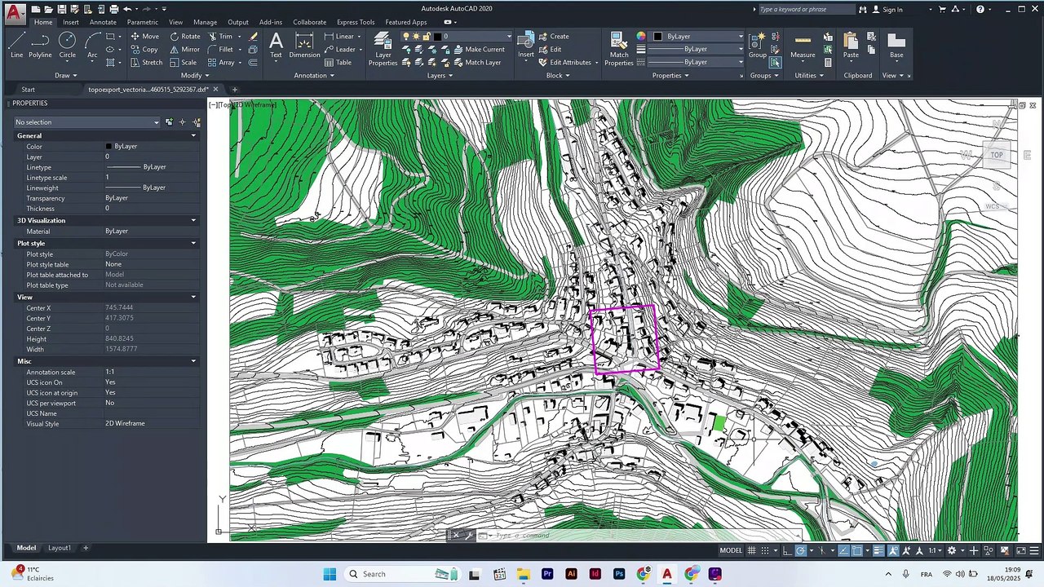The width and height of the screenshot is (1044, 587).
Task: Select the Polyline tool
Action: [40, 46]
